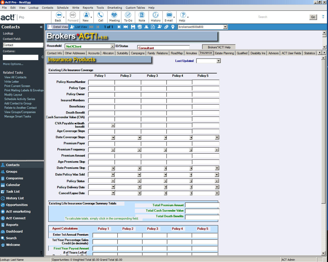Click the Total Premium Amount field
The width and height of the screenshot is (328, 262).
(x=202, y=205)
